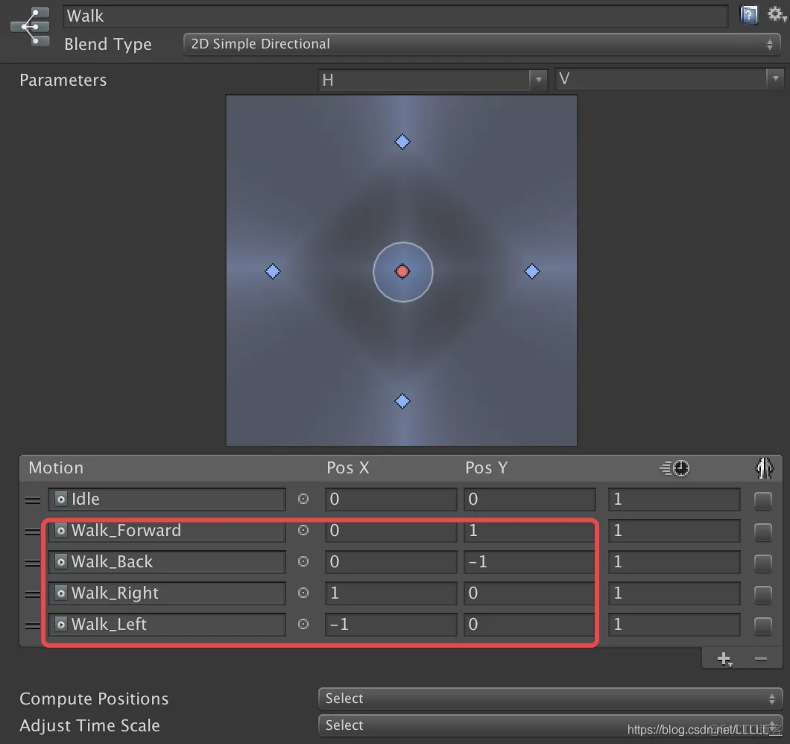Click time scale field of Walk_Forward
790x744 pixels.
(x=674, y=530)
